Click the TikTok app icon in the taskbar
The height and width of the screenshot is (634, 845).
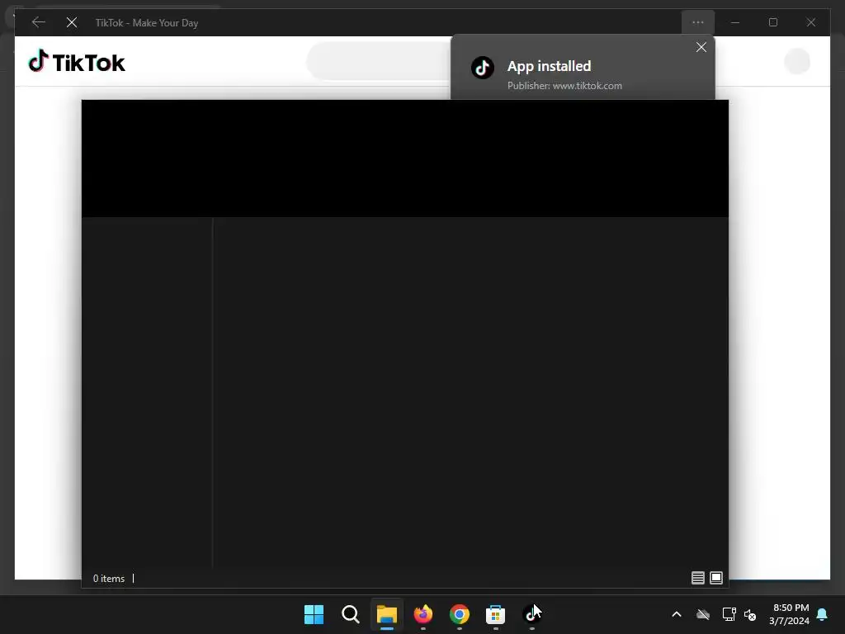pos(531,614)
